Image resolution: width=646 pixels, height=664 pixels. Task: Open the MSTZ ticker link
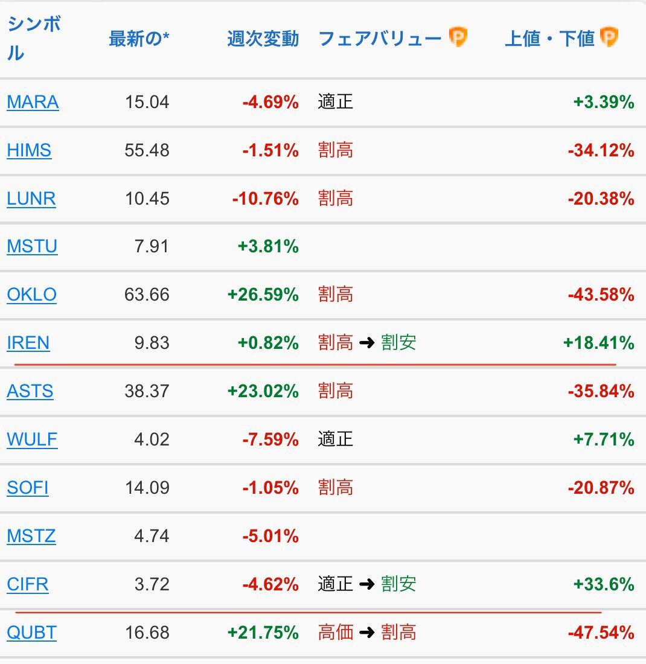[x=31, y=536]
